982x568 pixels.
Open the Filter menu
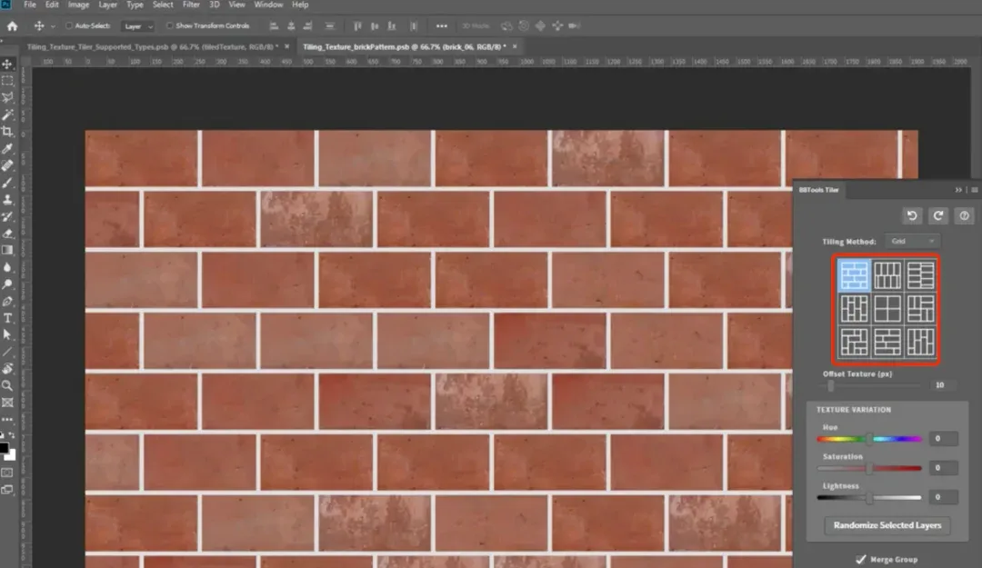coord(191,5)
